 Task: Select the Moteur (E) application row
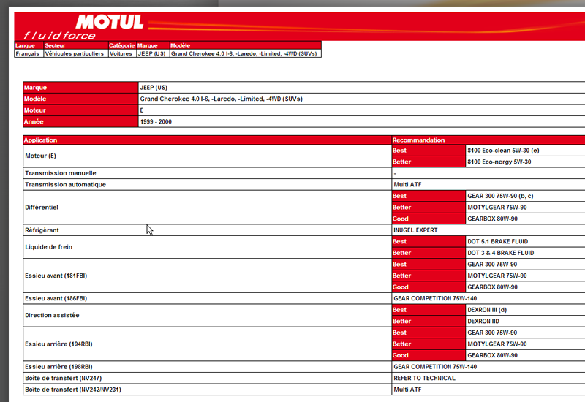tap(207, 156)
